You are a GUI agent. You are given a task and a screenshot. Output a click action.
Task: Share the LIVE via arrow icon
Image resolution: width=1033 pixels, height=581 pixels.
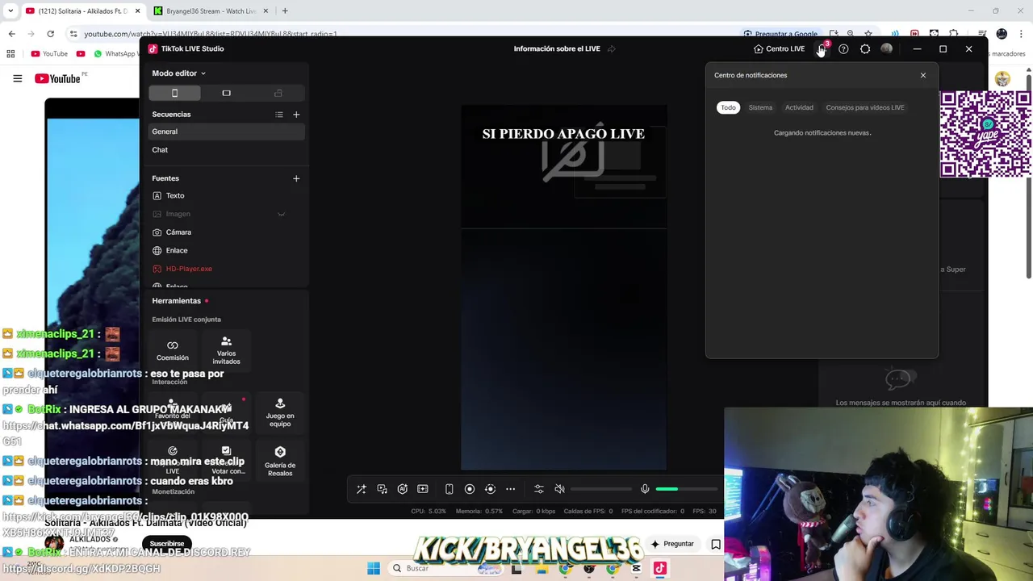point(612,48)
